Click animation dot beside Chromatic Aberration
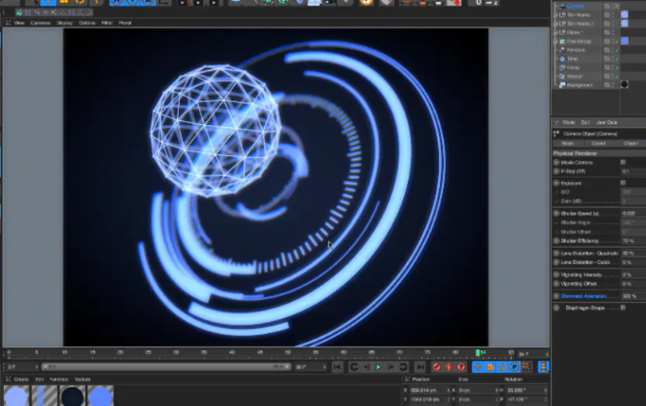The image size is (646, 406). coord(556,296)
